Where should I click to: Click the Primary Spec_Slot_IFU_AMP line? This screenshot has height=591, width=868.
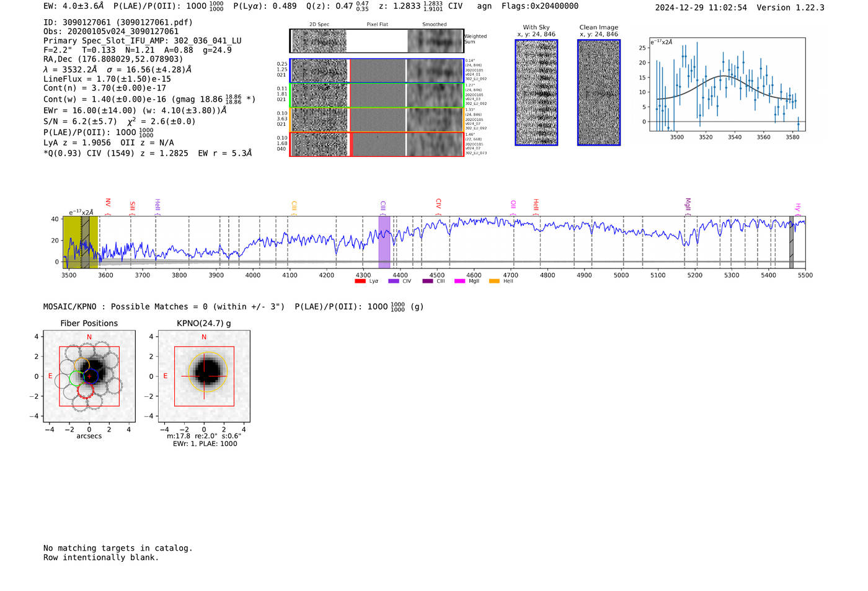(143, 41)
